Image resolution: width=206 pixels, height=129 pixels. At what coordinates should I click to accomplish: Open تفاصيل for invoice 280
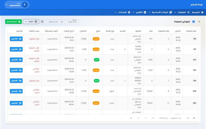[16, 103]
